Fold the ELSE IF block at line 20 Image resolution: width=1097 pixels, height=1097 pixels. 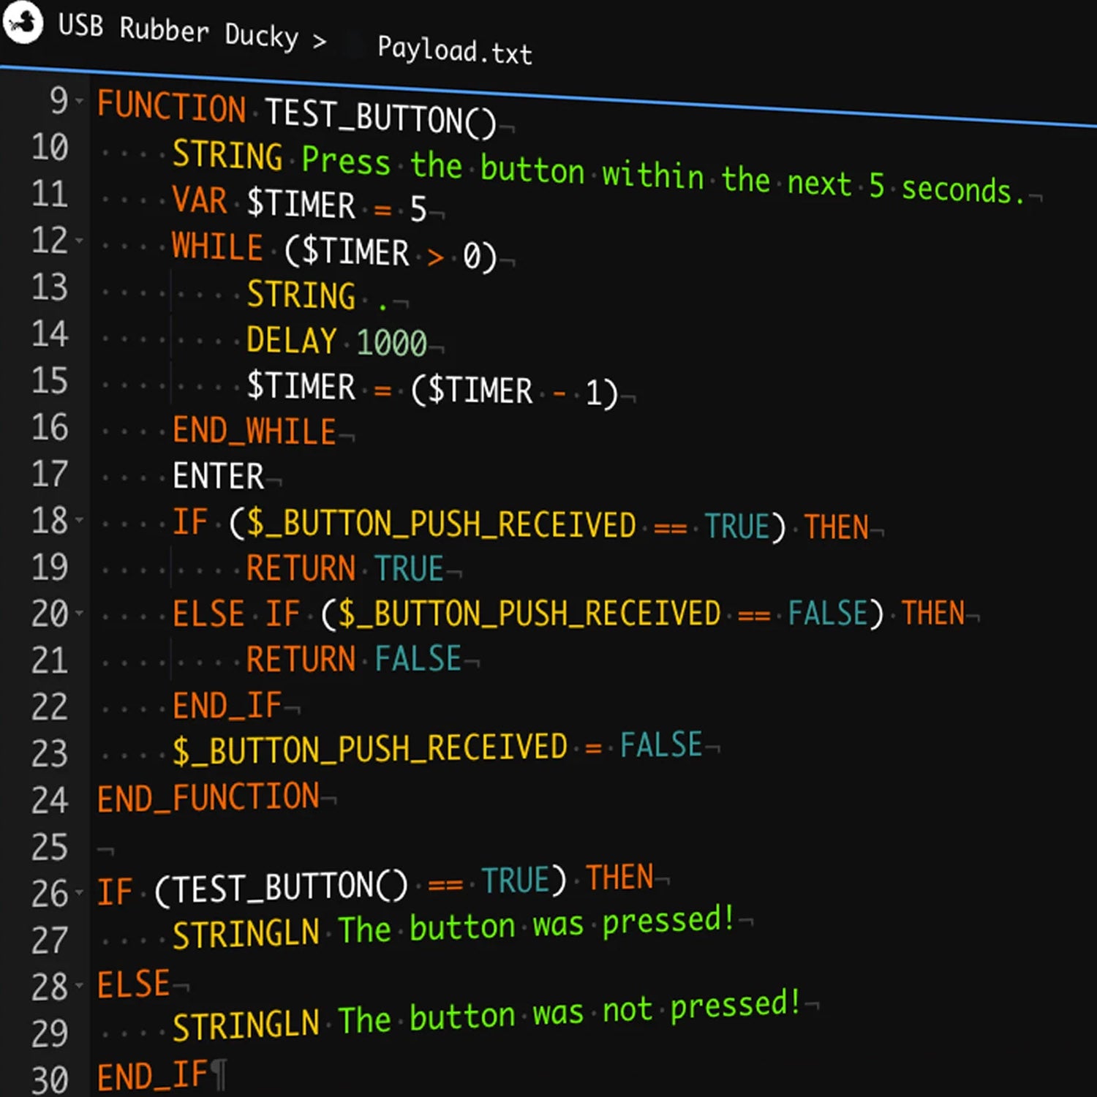click(x=80, y=613)
